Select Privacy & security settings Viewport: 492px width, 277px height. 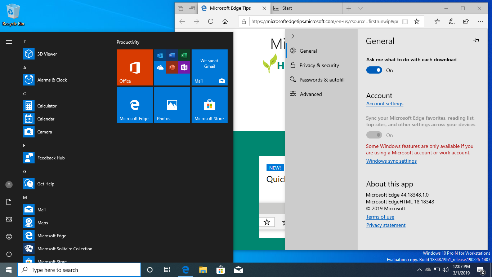pyautogui.click(x=321, y=65)
